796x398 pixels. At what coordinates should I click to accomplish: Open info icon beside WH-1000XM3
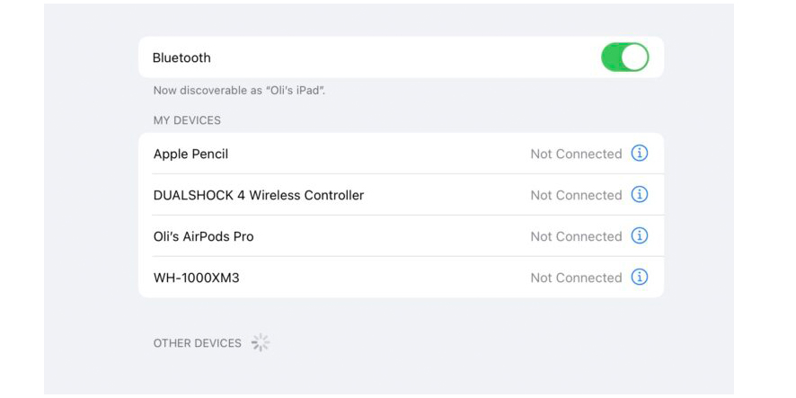(x=639, y=277)
